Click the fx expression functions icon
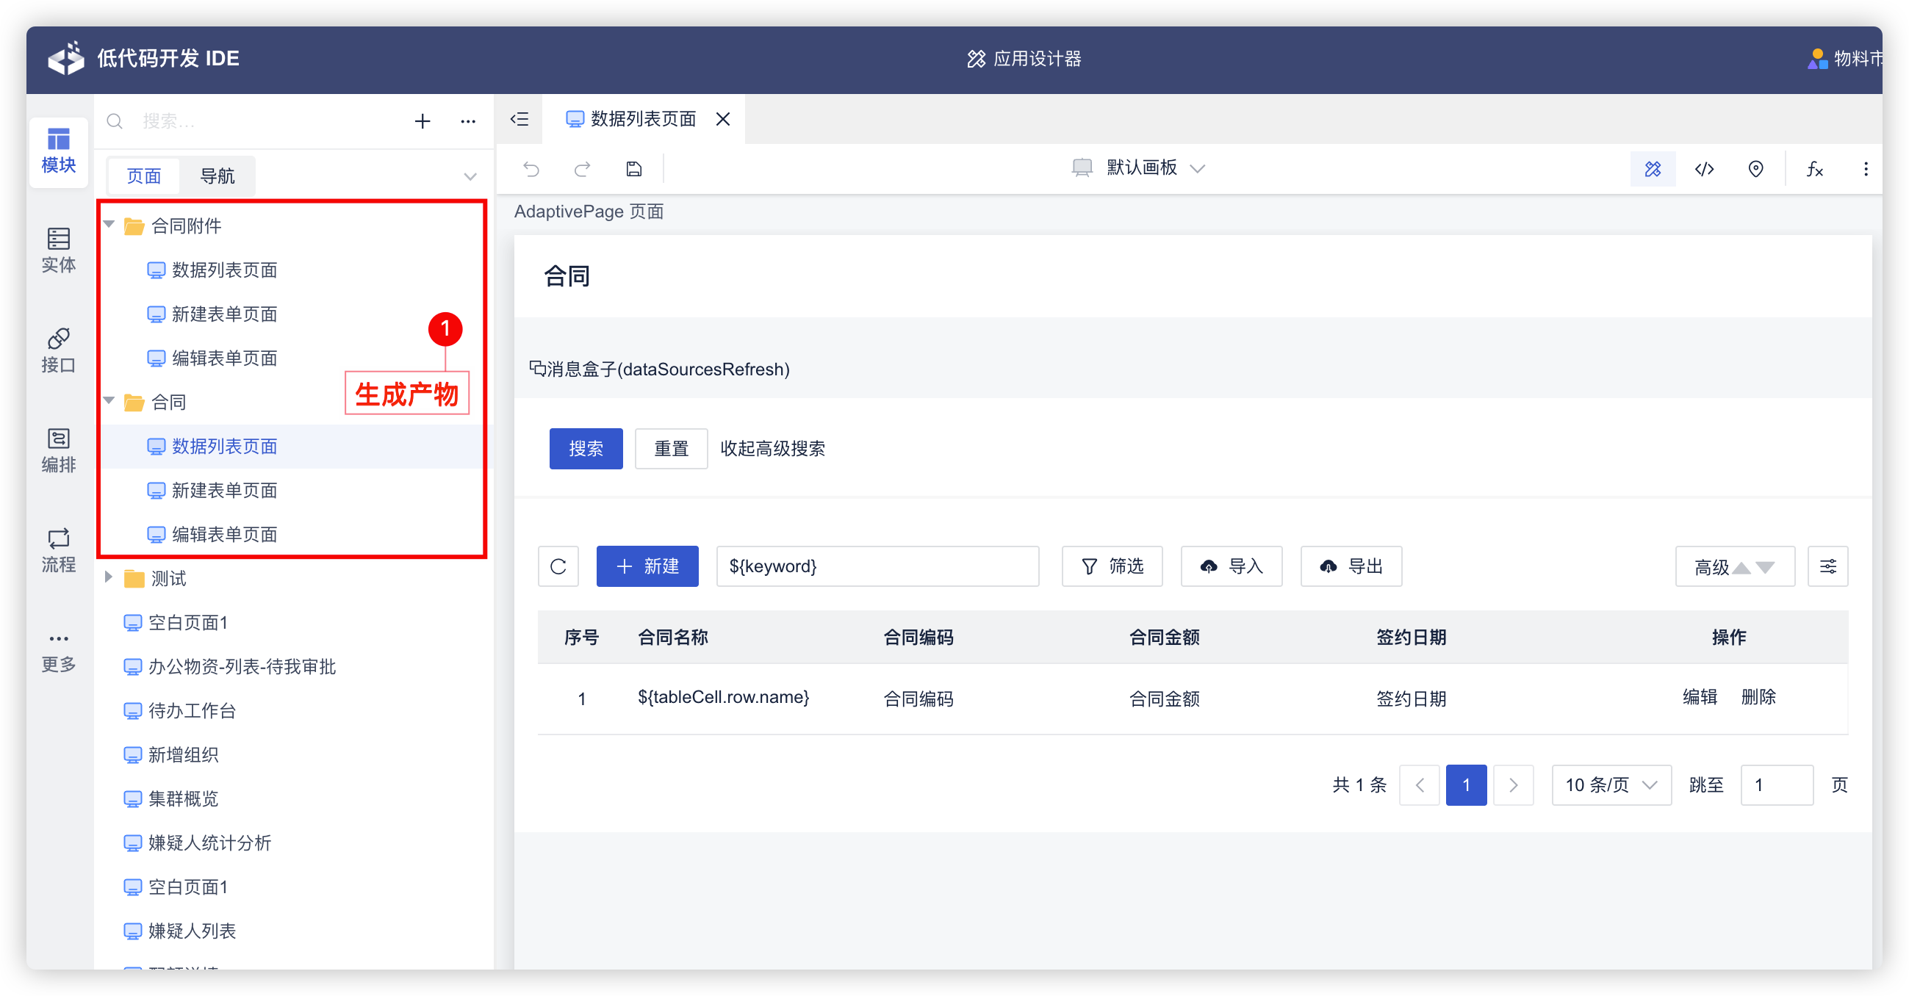1909x996 pixels. (1814, 169)
